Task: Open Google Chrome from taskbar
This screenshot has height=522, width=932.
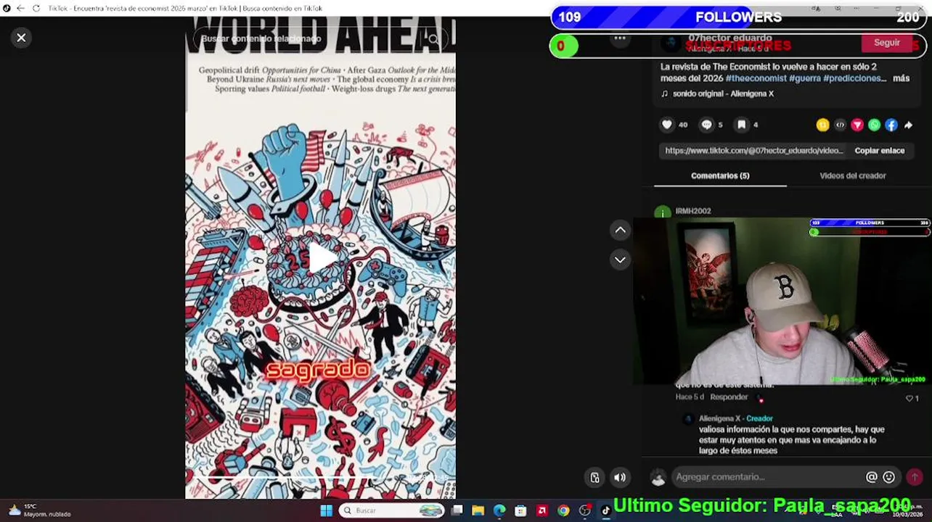Action: pyautogui.click(x=563, y=510)
